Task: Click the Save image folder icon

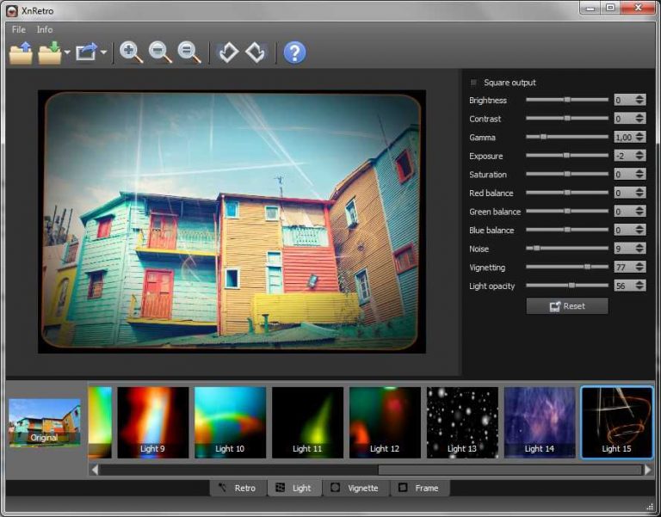Action: (50, 52)
